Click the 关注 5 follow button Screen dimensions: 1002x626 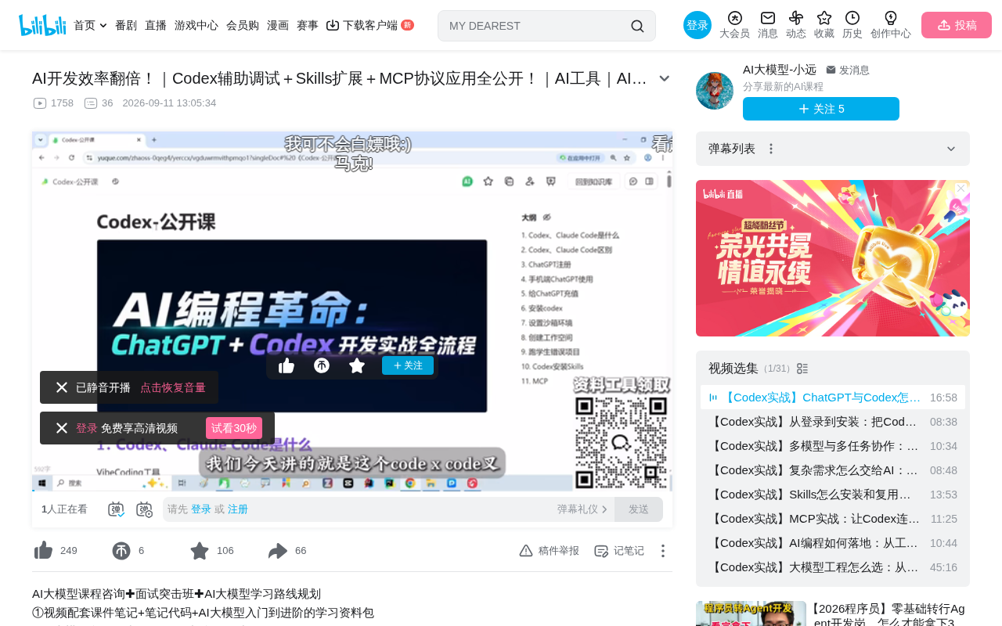[821, 109]
